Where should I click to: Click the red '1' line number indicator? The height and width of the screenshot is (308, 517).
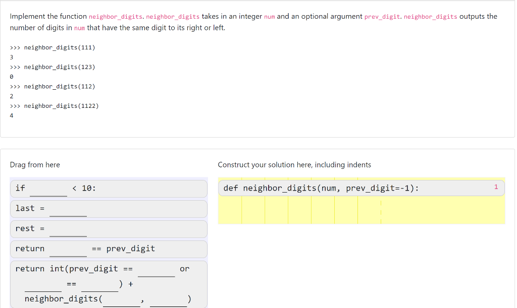(x=495, y=187)
